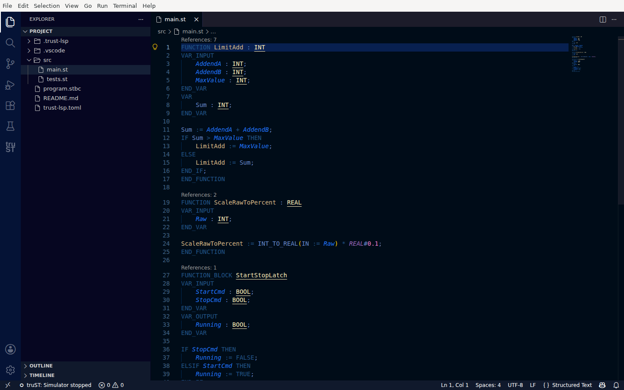Open Source Control view icon
The width and height of the screenshot is (624, 390).
pos(10,64)
